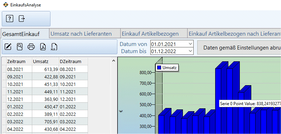
Task: Select the Umsatz value 613,39
Action: point(45,69)
